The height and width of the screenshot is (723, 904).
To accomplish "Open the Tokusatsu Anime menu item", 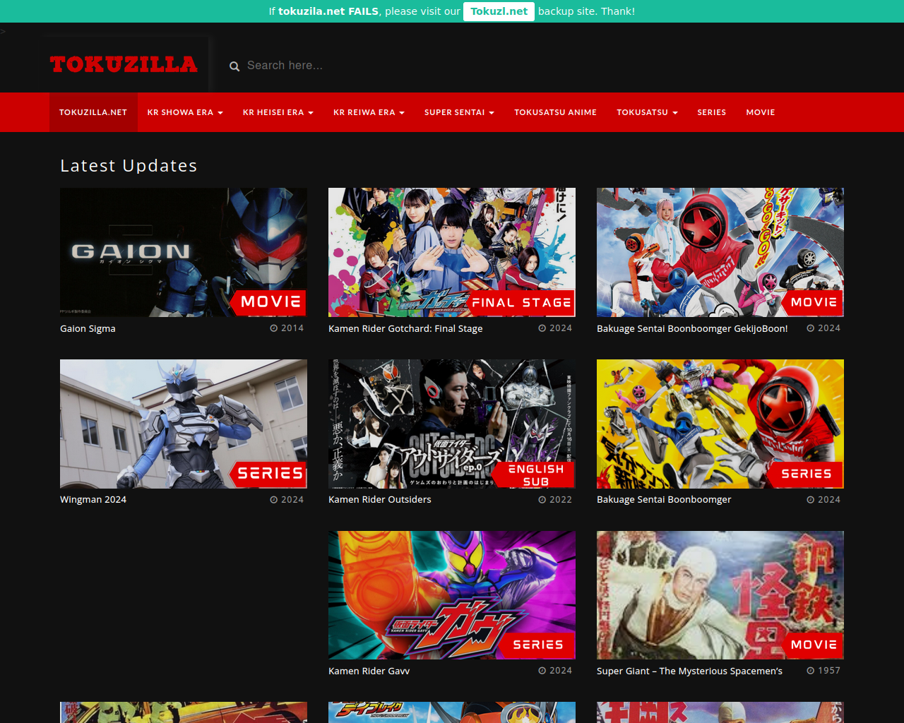I will pyautogui.click(x=555, y=112).
